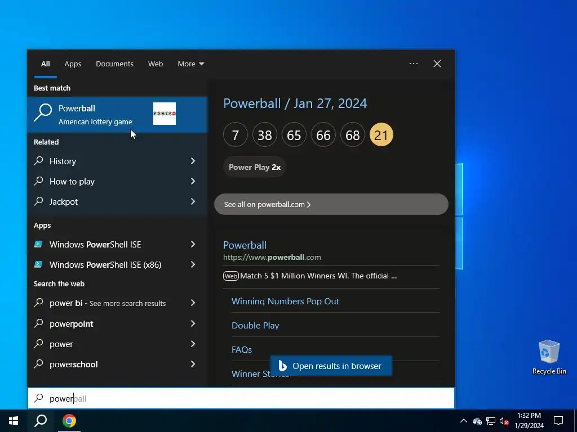Image resolution: width=577 pixels, height=432 pixels.
Task: Click the Powerball logo thumbnail
Action: 165,114
